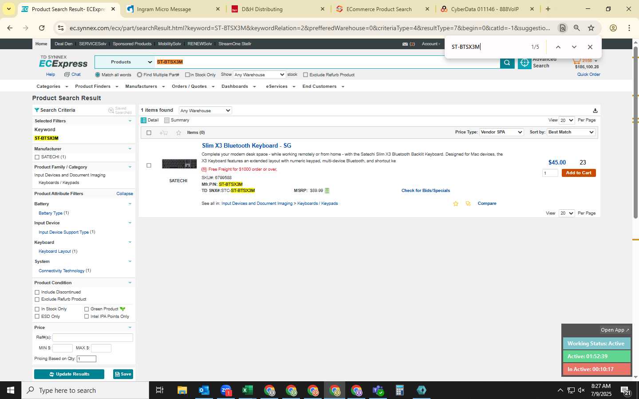The width and height of the screenshot is (639, 399).
Task: Open top View per page dropdown
Action: (567, 121)
